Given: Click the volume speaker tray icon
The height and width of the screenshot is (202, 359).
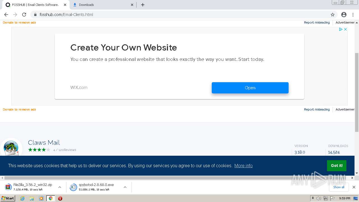Looking at the screenshot, I should click(x=319, y=198).
